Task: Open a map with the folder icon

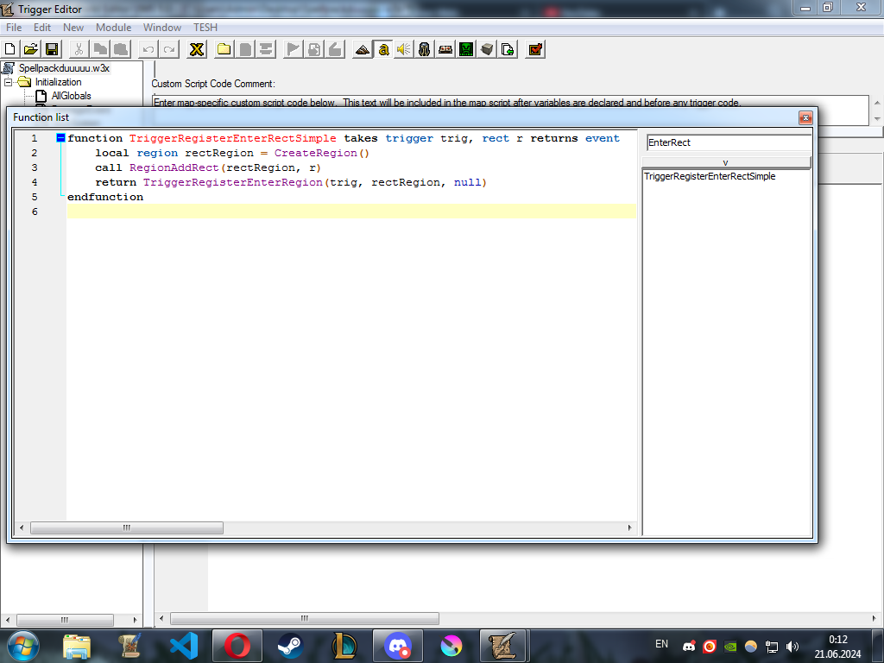Action: (x=30, y=49)
